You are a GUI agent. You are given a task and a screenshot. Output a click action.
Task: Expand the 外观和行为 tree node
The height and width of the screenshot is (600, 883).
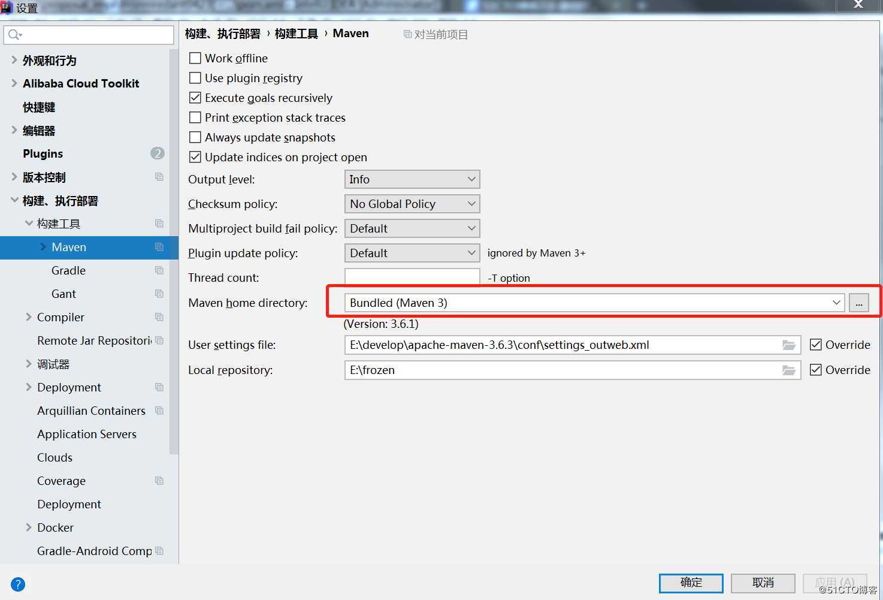point(14,60)
